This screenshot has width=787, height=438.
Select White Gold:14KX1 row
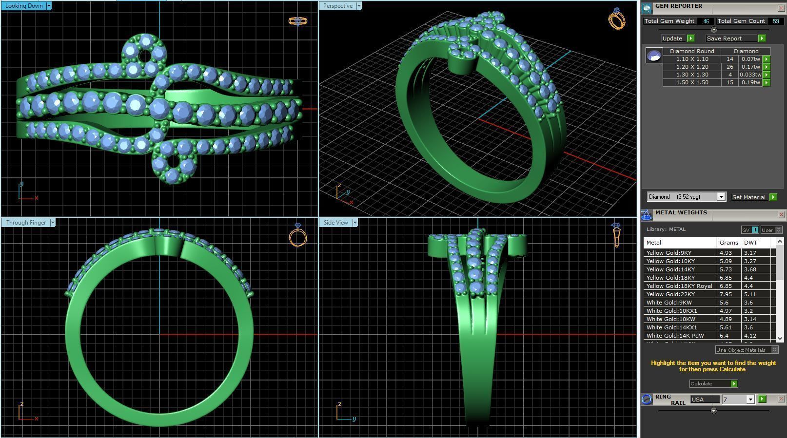pyautogui.click(x=709, y=327)
